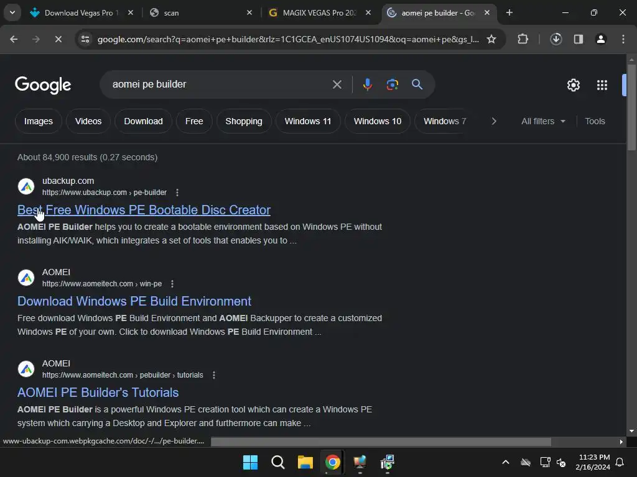Open Chrome downloads icon
637x477 pixels.
(556, 39)
